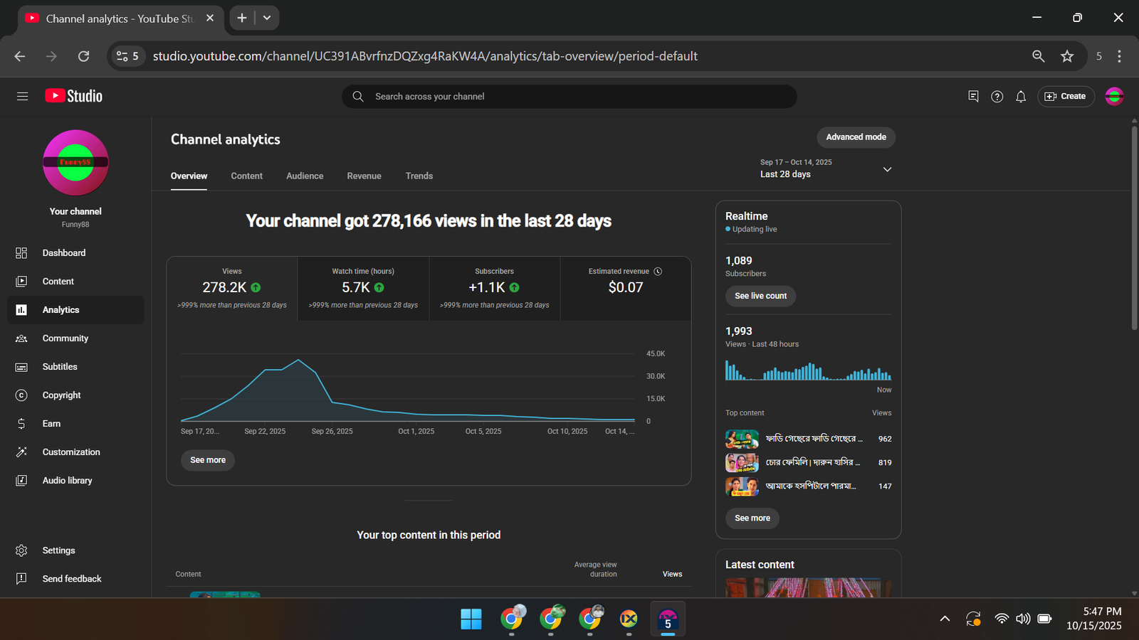Click the See live count button
The image size is (1139, 640).
[x=760, y=296]
